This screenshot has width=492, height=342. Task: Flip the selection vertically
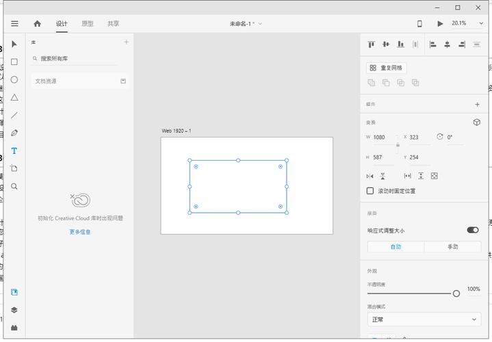point(383,176)
